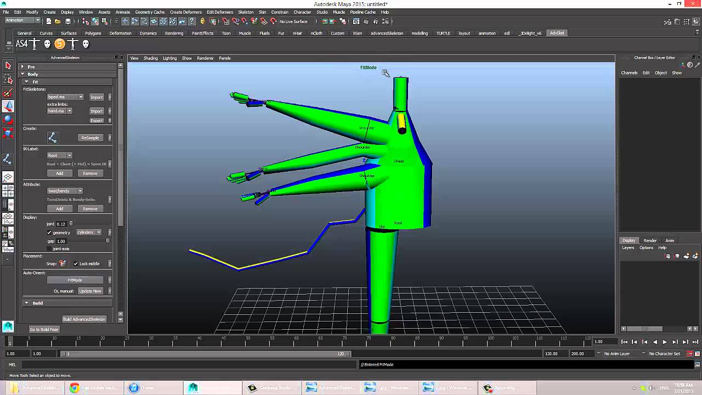702x395 pixels.
Task: Click the create fit joint icon under Create
Action: tap(53, 138)
